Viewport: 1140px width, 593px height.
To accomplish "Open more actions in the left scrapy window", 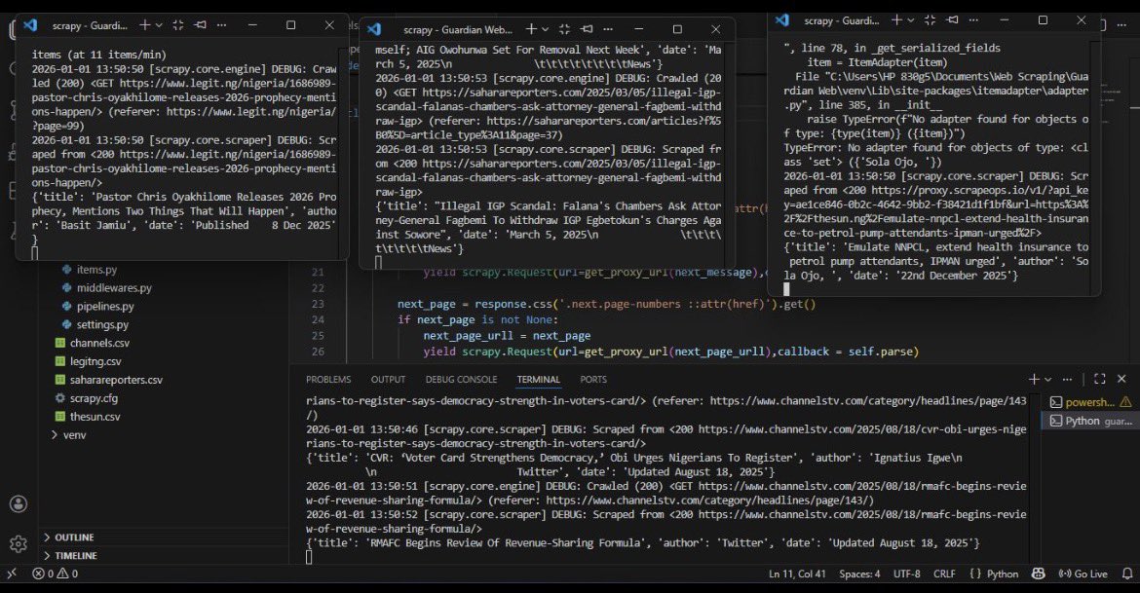I will (x=222, y=24).
